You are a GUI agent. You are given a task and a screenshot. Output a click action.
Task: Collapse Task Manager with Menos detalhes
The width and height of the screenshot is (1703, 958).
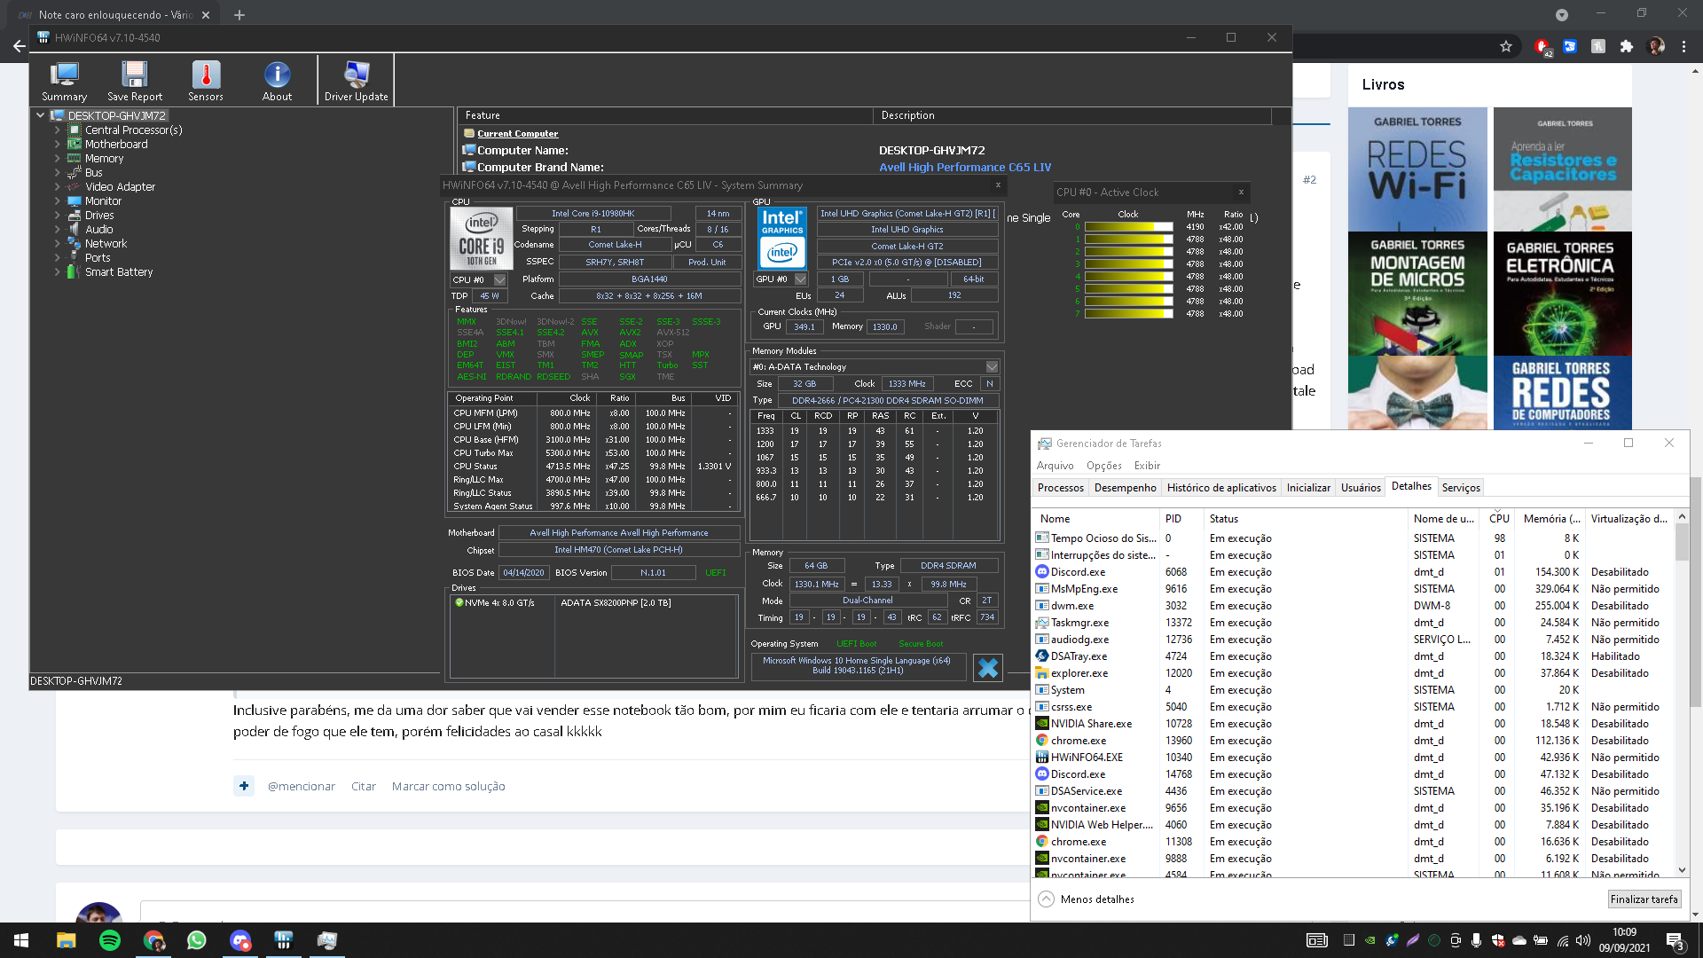tap(1087, 899)
